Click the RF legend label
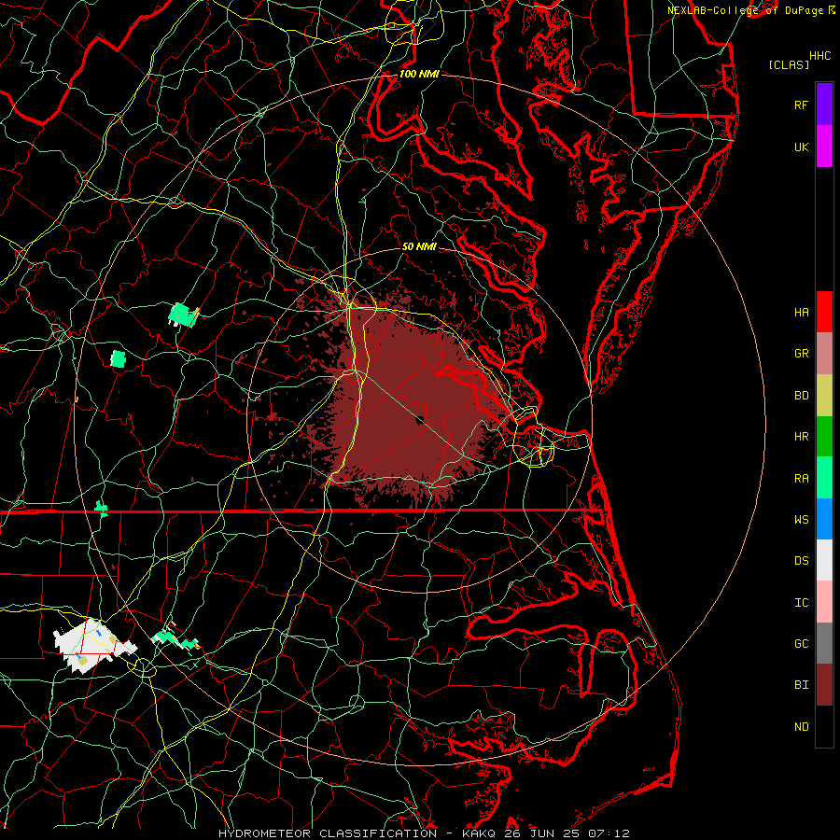 (801, 105)
